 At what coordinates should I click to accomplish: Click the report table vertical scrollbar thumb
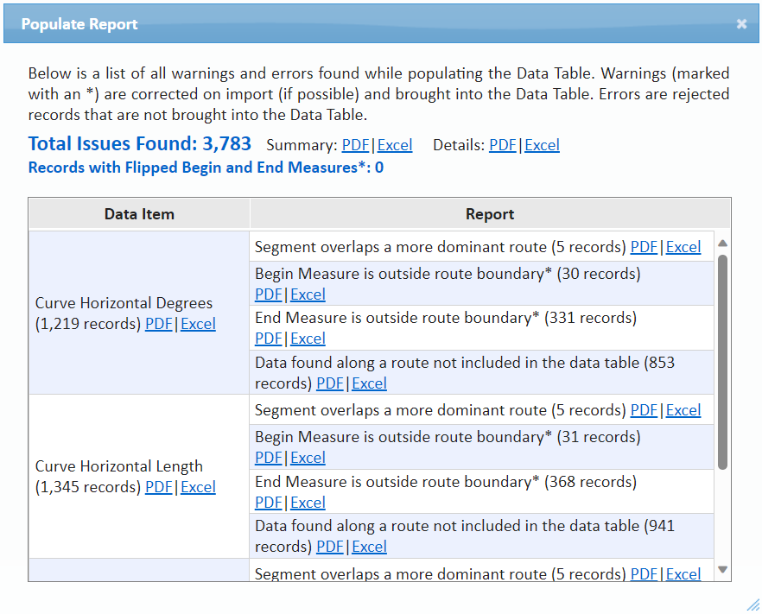[x=722, y=362]
